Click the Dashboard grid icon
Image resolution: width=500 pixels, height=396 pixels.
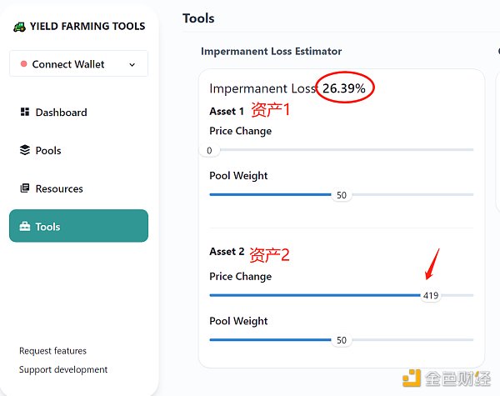pos(25,112)
